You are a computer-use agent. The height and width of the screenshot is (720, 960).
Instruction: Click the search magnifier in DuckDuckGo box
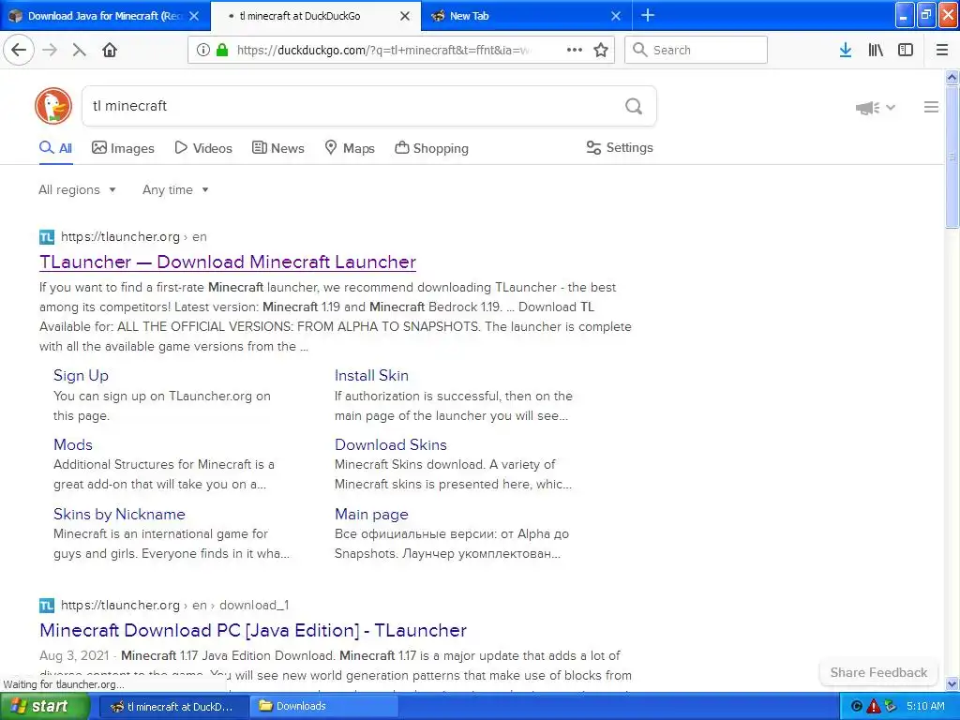(x=634, y=107)
